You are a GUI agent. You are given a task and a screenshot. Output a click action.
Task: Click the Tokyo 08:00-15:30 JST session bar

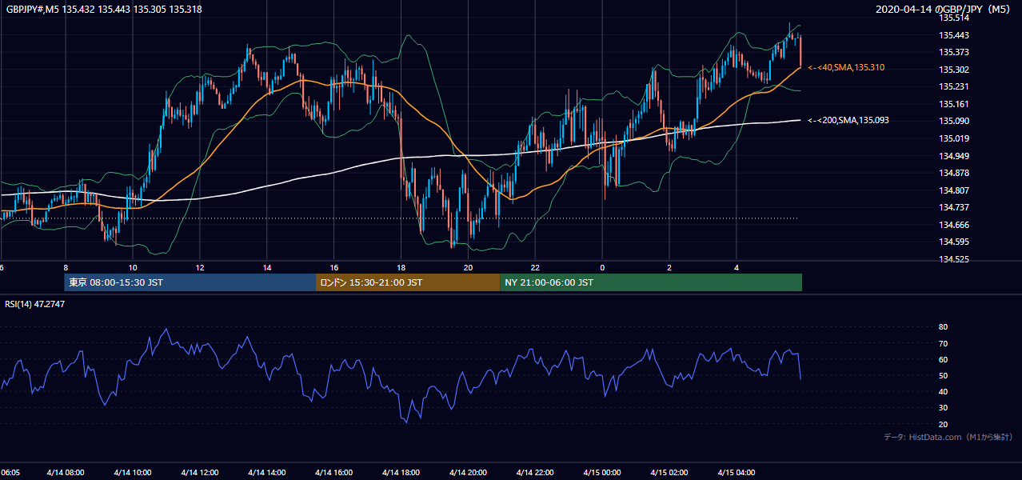pos(190,282)
